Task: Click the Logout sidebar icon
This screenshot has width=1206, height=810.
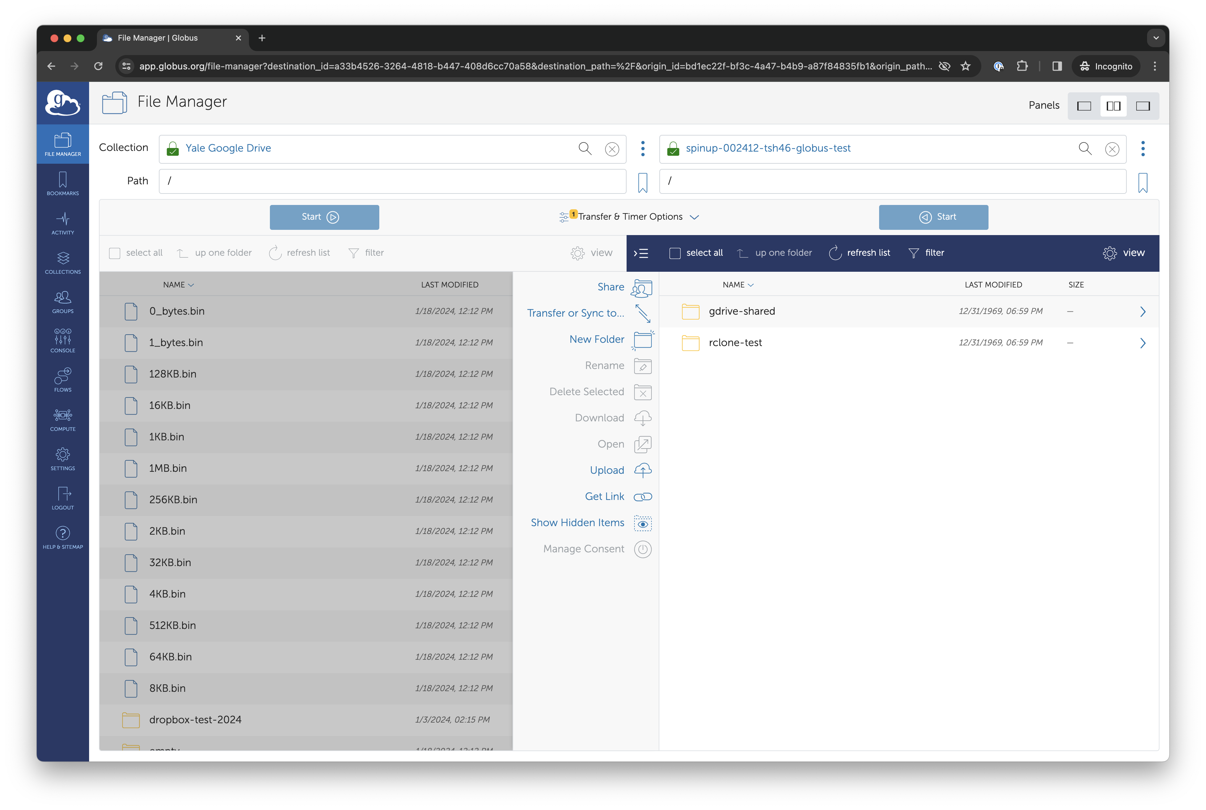Action: click(x=63, y=498)
